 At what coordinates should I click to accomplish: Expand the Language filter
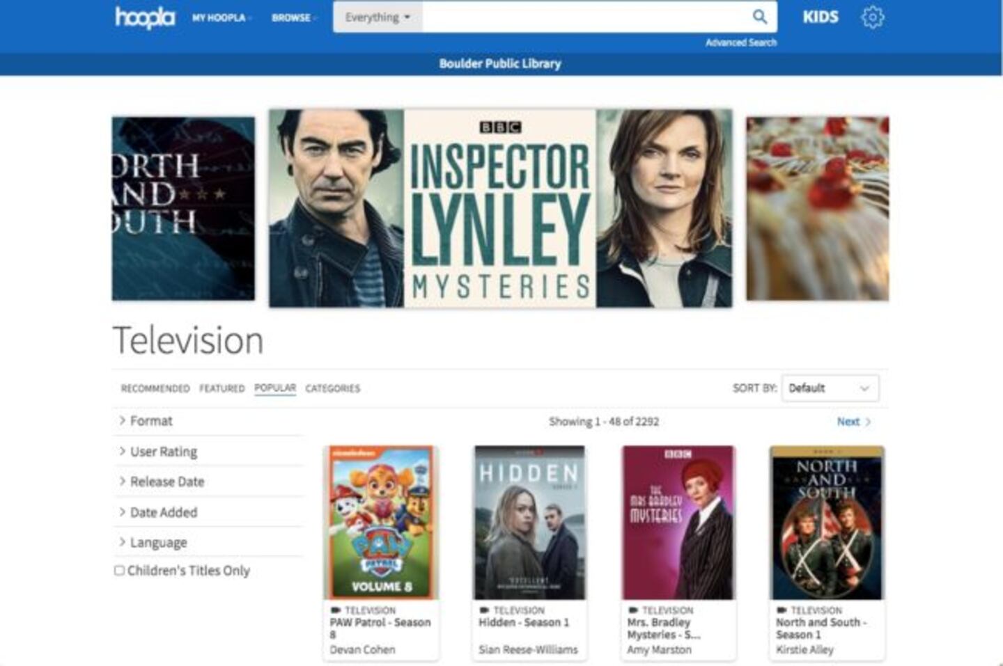(158, 542)
